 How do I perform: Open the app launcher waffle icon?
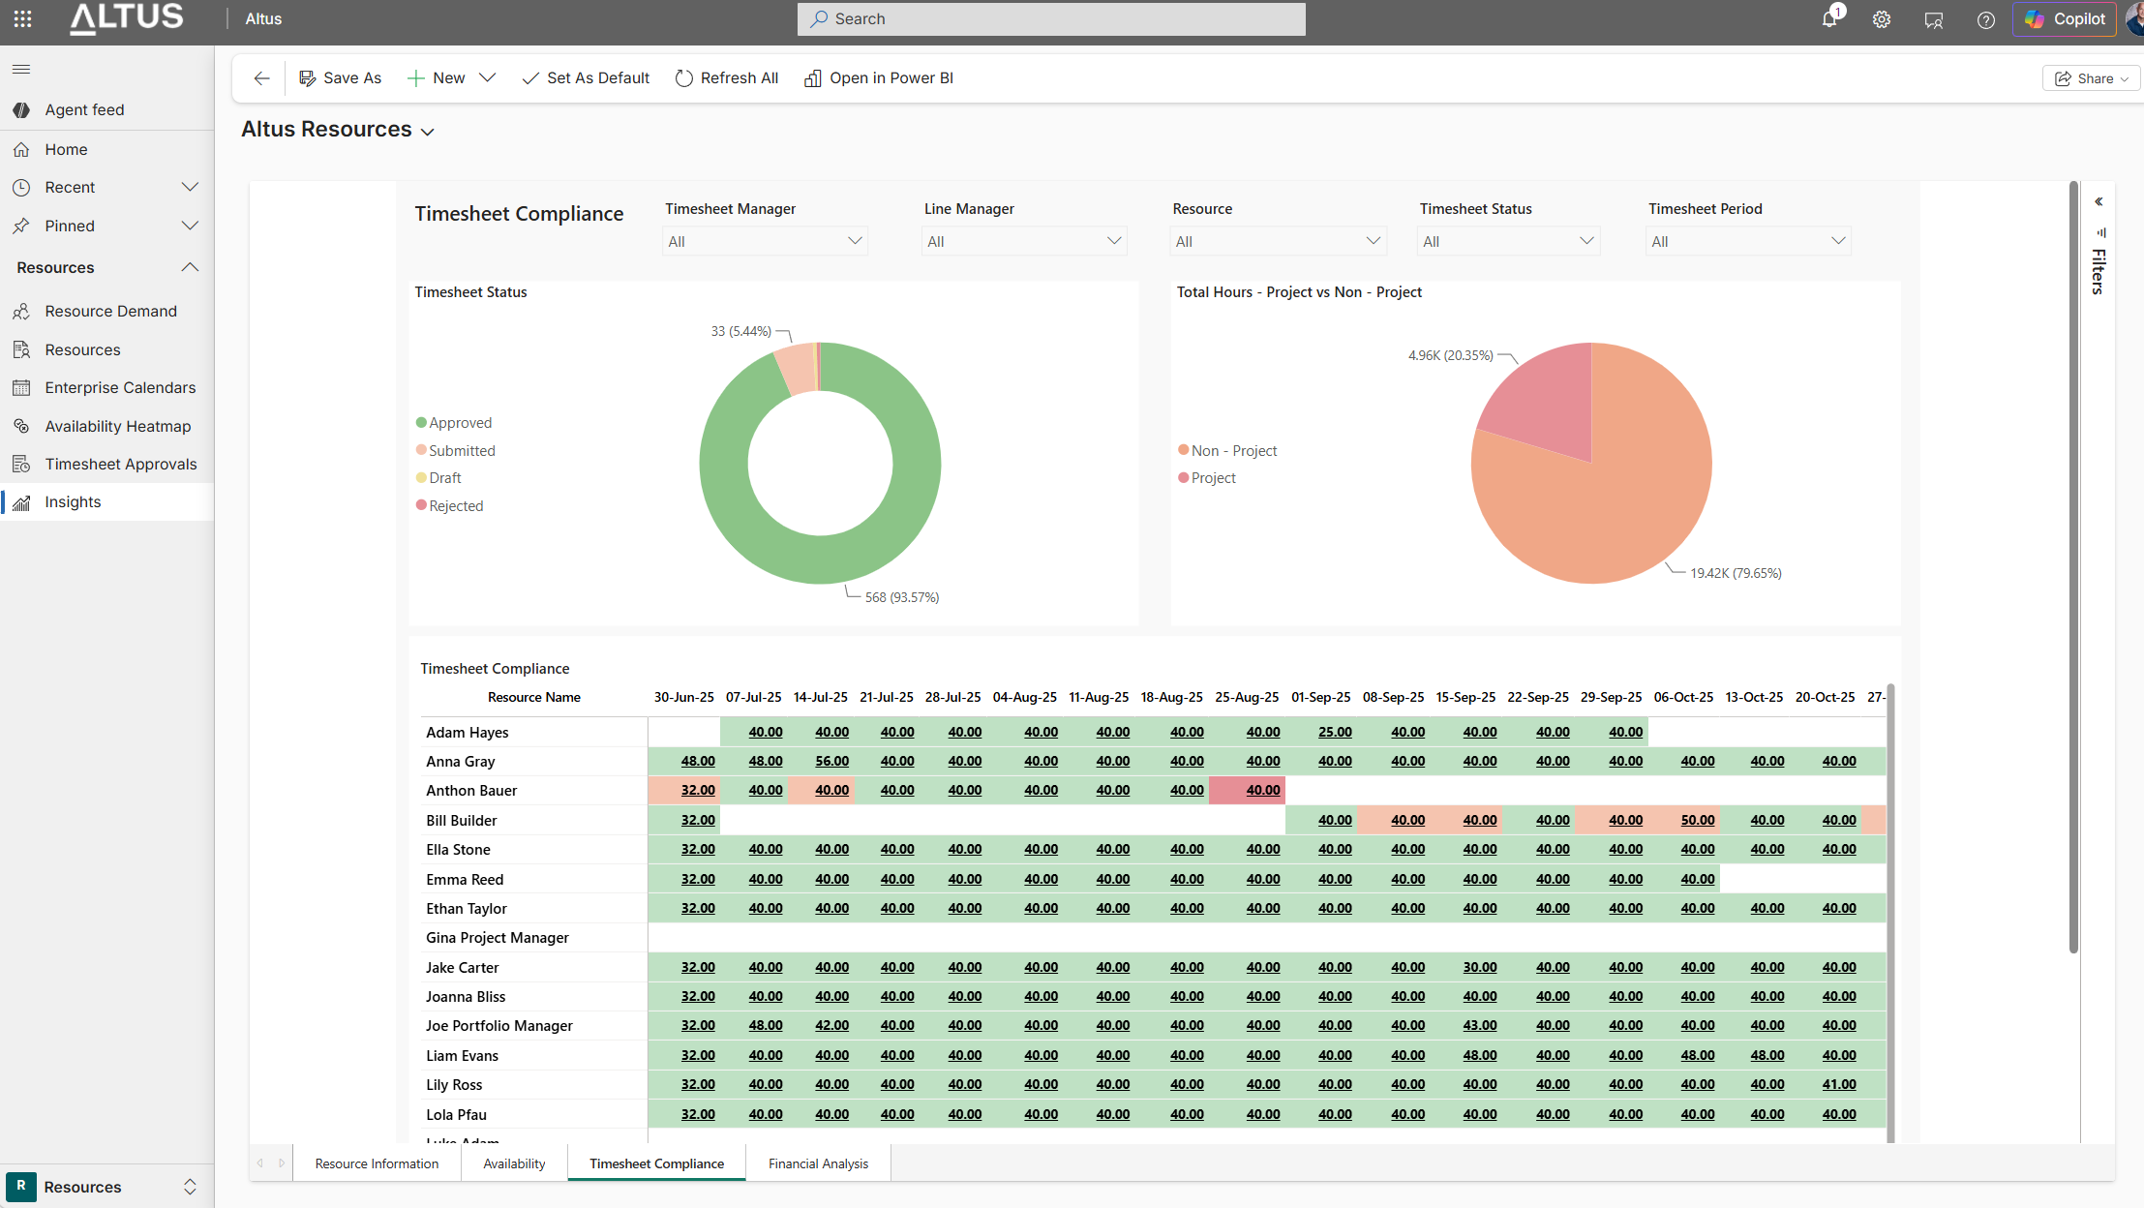coord(22,18)
